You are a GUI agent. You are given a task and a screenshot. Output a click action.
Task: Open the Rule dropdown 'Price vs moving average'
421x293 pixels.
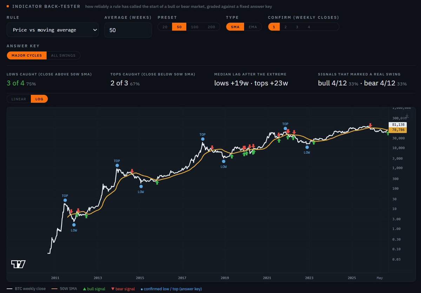pos(53,30)
